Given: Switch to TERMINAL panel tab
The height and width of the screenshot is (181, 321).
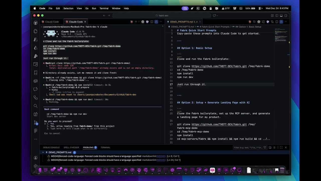Looking at the screenshot, I should pyautogui.click(x=105, y=148).
